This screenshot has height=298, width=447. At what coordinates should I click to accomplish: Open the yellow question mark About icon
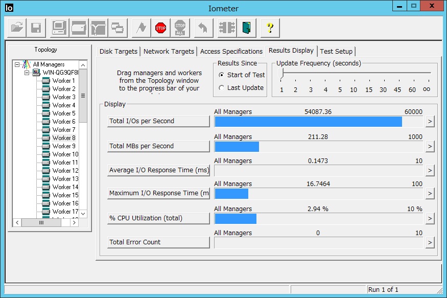pos(270,28)
